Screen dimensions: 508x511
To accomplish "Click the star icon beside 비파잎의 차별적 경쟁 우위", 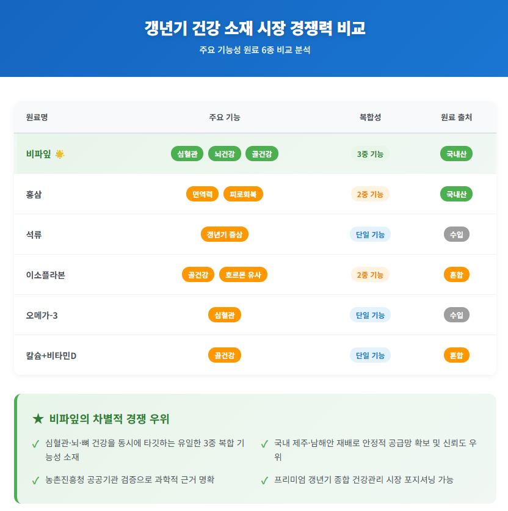I will click(38, 419).
